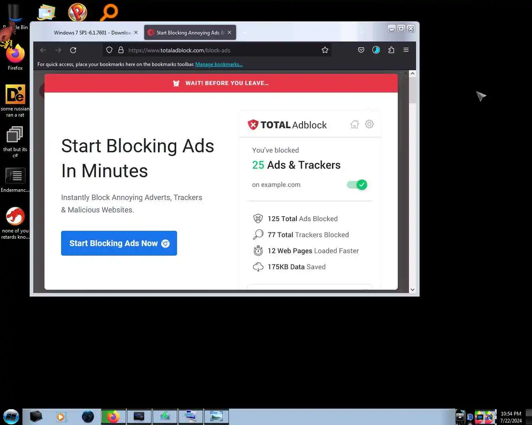Click the padlock site security icon

coord(121,50)
